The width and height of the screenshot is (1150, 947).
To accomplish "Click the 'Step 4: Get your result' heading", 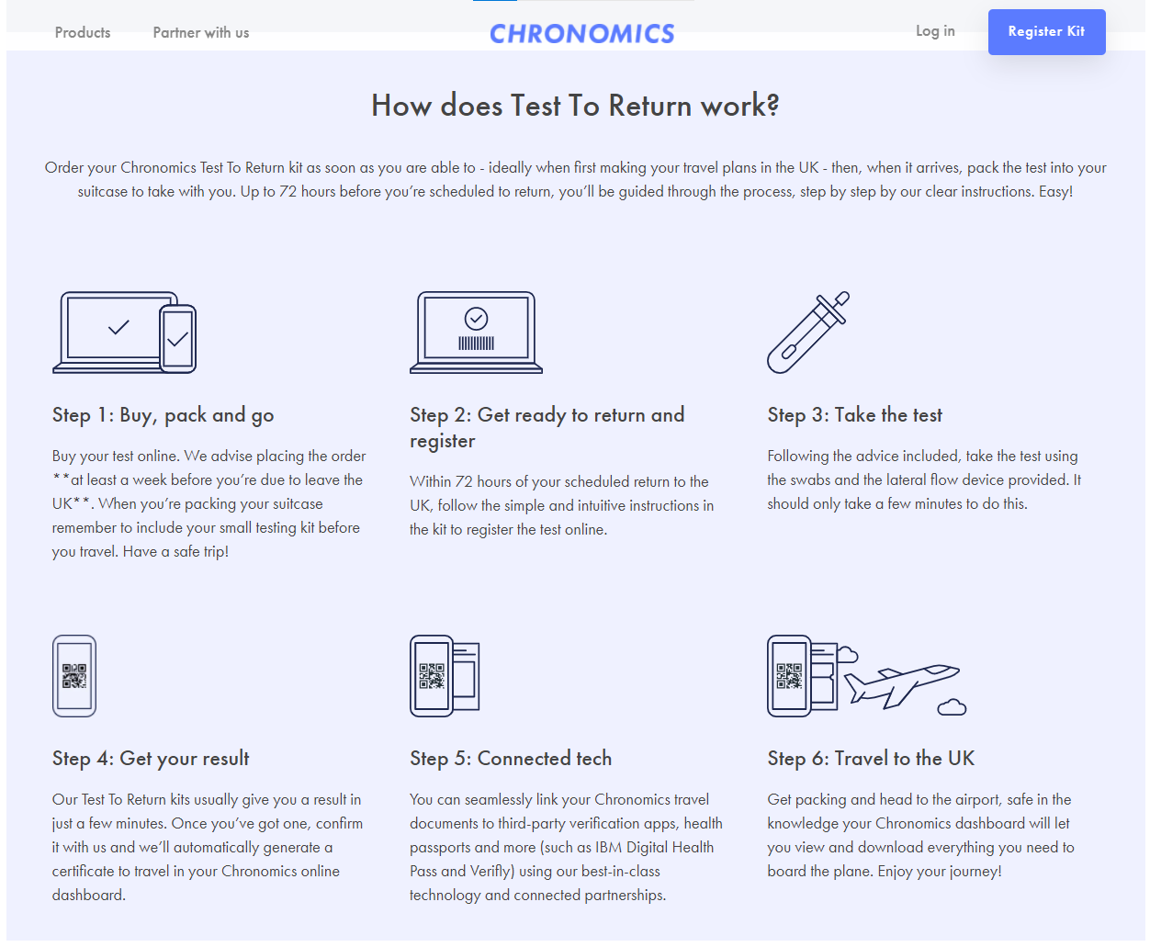I will tap(151, 759).
